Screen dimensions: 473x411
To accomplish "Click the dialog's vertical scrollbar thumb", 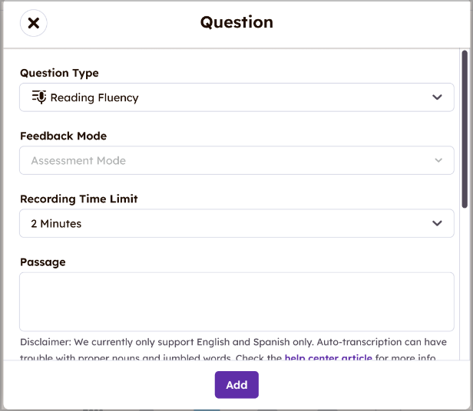I will [465, 127].
